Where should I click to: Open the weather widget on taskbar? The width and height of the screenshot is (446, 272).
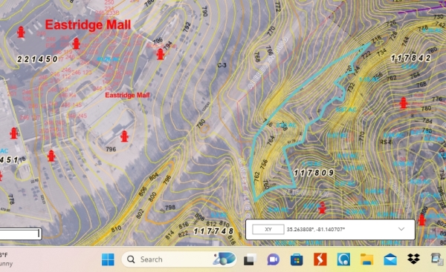6,259
